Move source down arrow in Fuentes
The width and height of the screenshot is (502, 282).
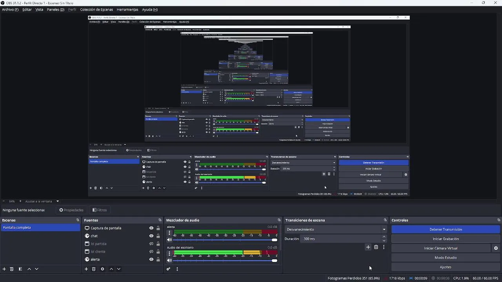coord(119,269)
